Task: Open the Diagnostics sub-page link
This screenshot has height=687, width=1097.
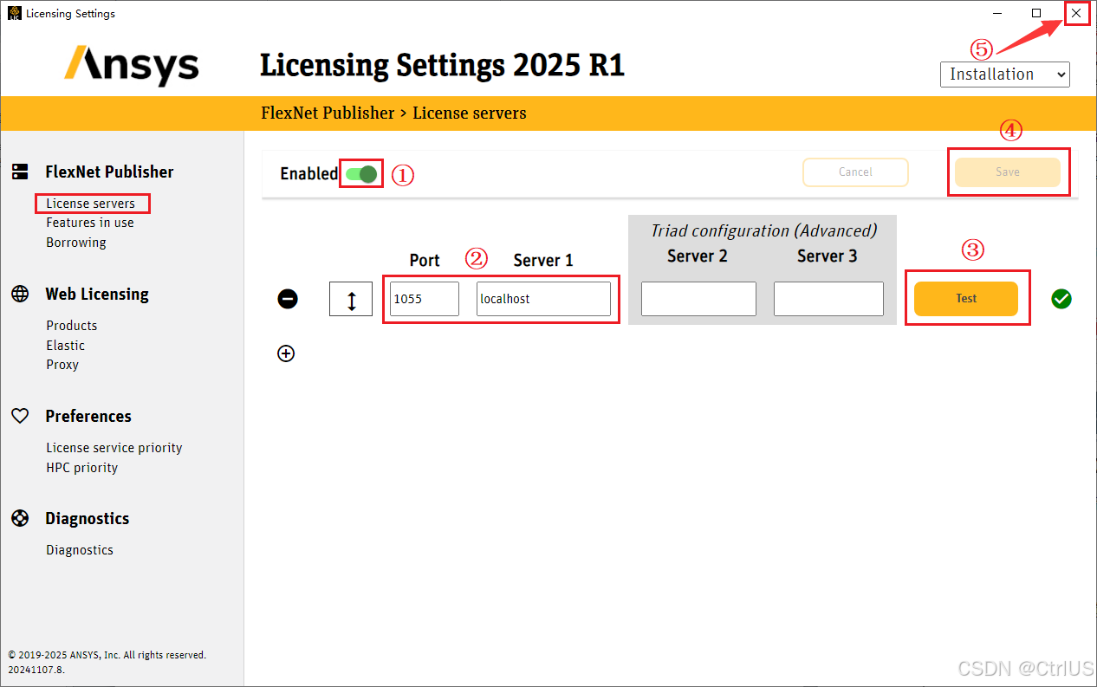Action: pyautogui.click(x=80, y=550)
